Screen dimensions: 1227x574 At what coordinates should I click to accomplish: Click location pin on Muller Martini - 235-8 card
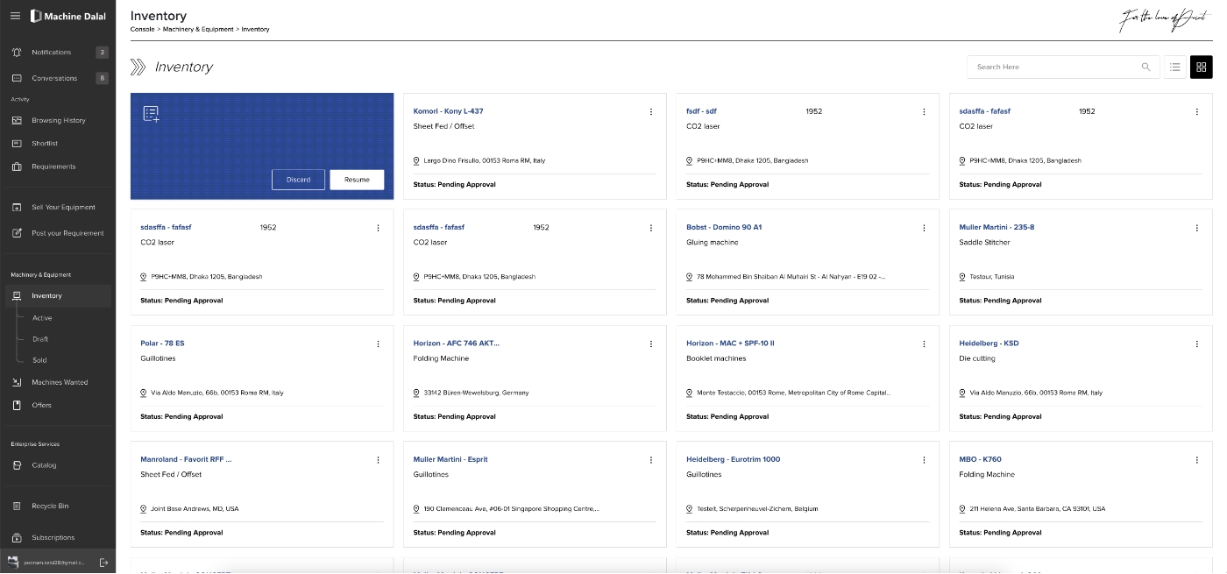click(x=962, y=277)
